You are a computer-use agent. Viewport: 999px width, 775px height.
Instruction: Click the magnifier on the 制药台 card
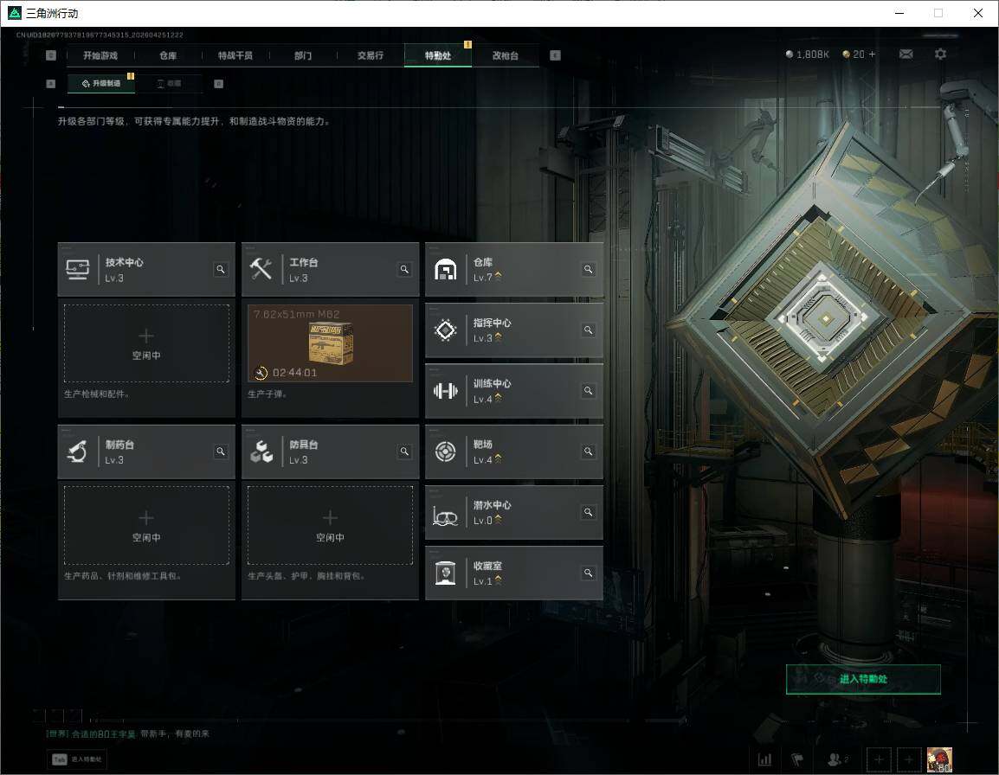point(221,452)
